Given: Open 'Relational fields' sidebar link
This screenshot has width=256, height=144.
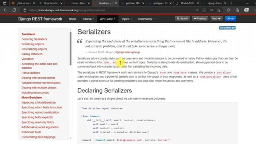Looking at the screenshot, I should click(31, 132).
